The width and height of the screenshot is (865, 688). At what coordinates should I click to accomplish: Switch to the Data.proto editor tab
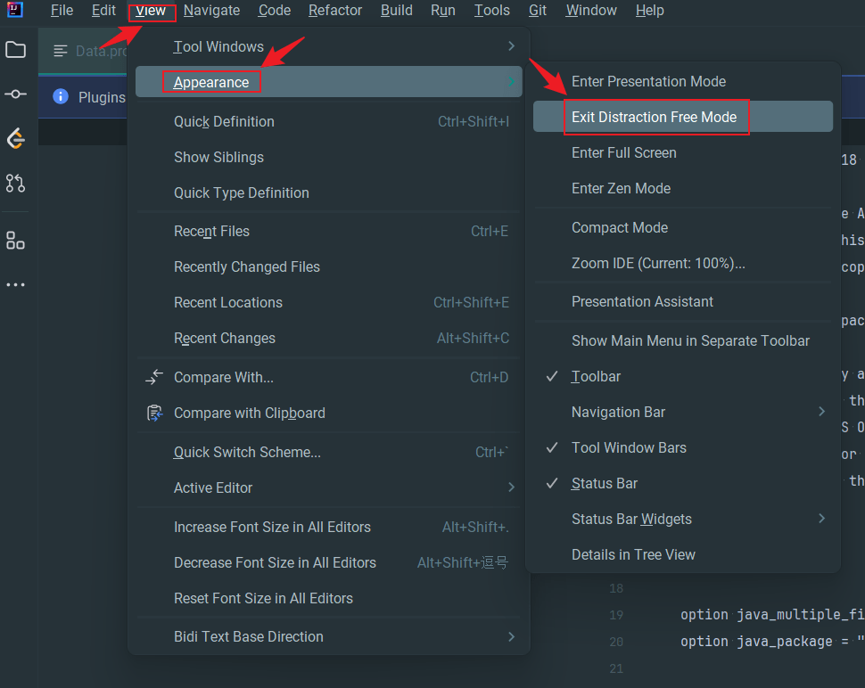89,51
